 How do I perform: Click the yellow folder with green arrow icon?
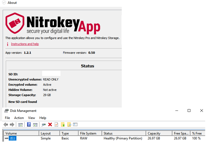[x=63, y=124]
